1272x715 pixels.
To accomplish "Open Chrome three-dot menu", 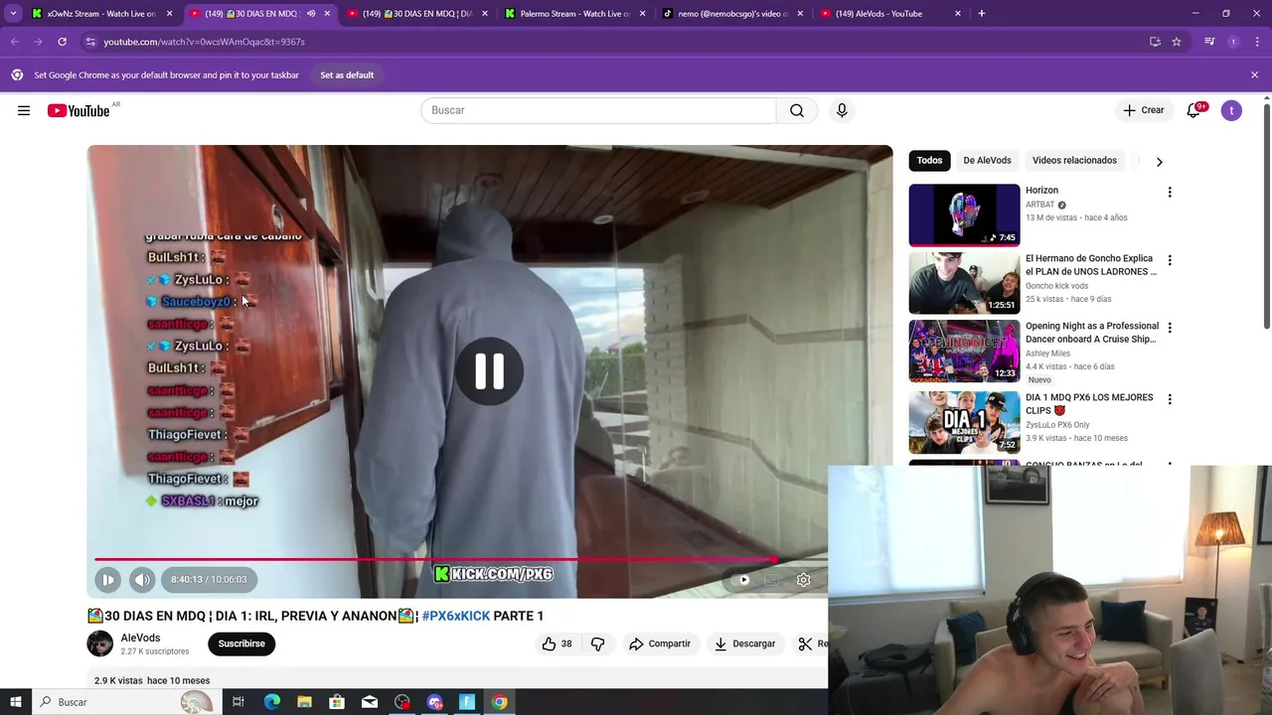I will tap(1256, 42).
